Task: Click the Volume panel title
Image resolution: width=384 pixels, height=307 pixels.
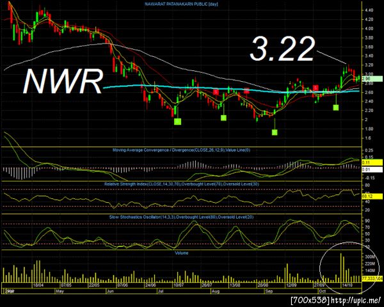Action: pos(182,253)
